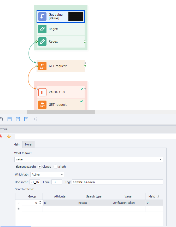Select the upper GET request icon
The width and height of the screenshot is (176, 227).
point(42,66)
